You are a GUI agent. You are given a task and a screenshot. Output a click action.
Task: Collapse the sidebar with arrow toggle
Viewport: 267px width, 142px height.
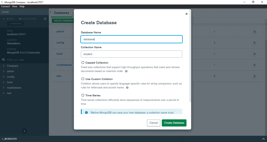[x=50, y=12]
